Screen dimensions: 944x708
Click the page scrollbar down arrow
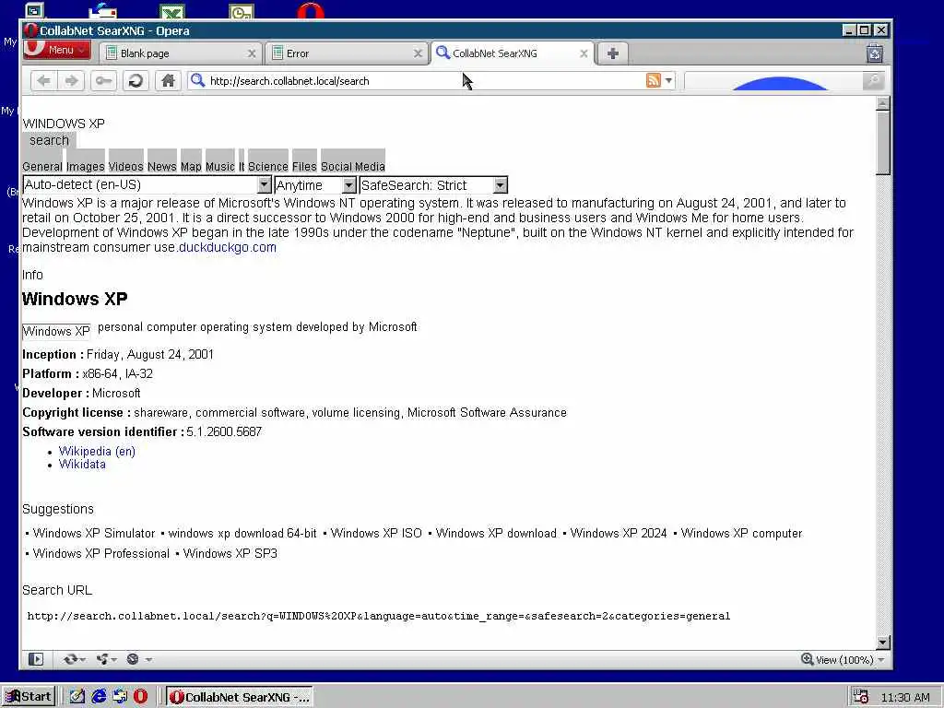click(x=882, y=643)
